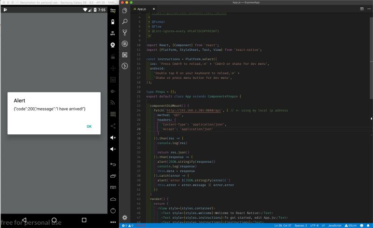The image size is (373, 228).
Task: Close the App.js editor tab
Action: tap(154, 9)
